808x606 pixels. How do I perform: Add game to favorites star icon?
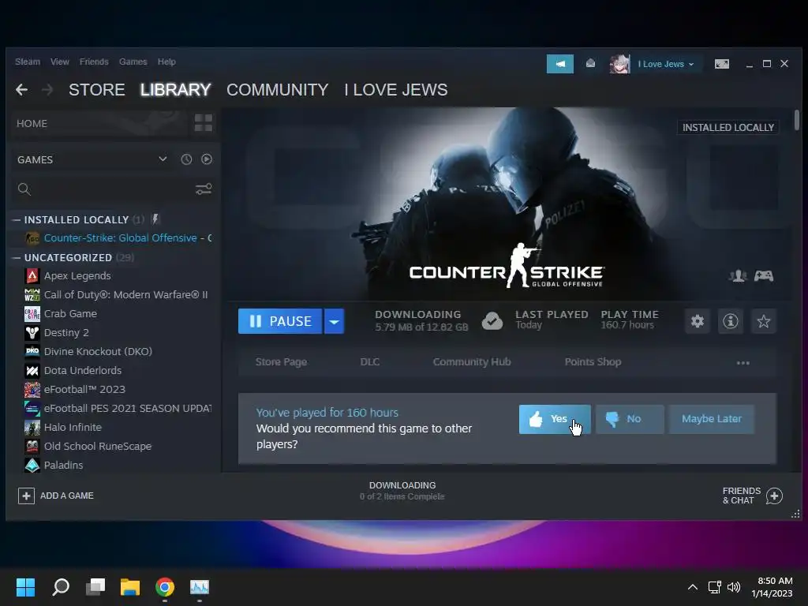coord(763,321)
